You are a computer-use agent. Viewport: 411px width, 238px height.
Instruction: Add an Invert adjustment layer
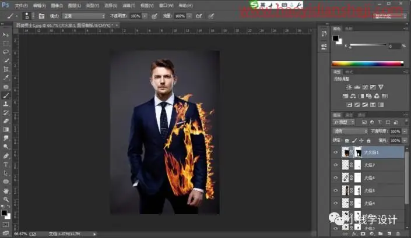[349, 105]
